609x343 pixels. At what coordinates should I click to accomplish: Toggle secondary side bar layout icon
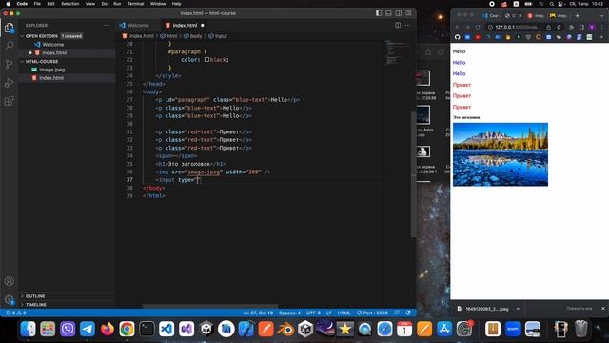[399, 13]
